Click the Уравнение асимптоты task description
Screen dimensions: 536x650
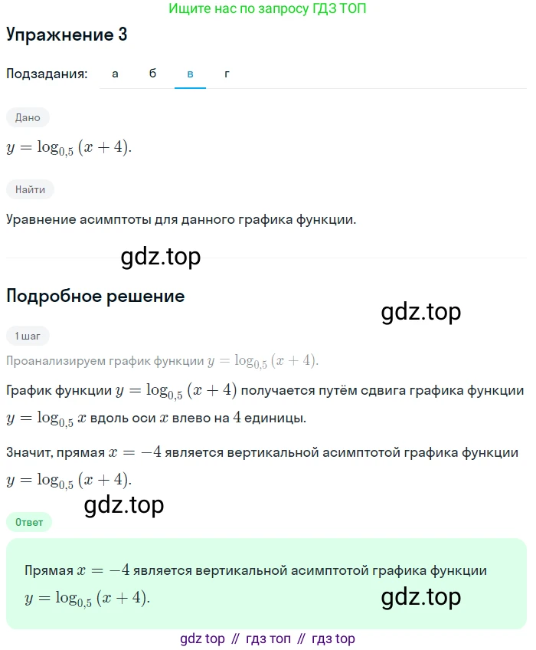(181, 220)
